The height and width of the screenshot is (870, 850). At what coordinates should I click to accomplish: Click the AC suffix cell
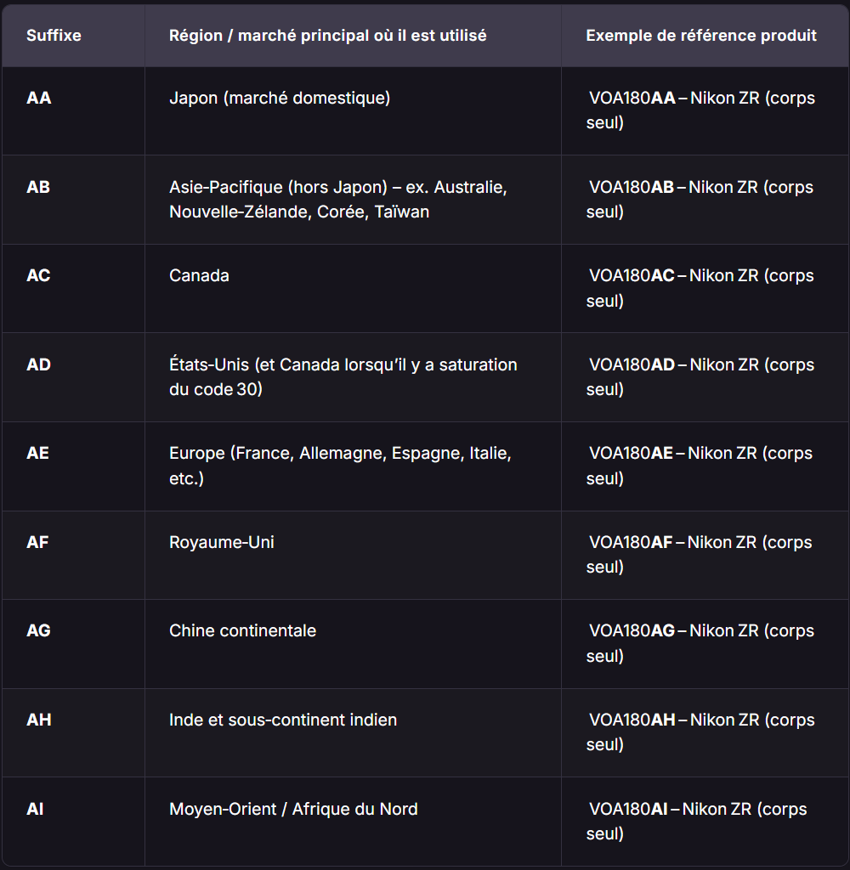pos(38,275)
